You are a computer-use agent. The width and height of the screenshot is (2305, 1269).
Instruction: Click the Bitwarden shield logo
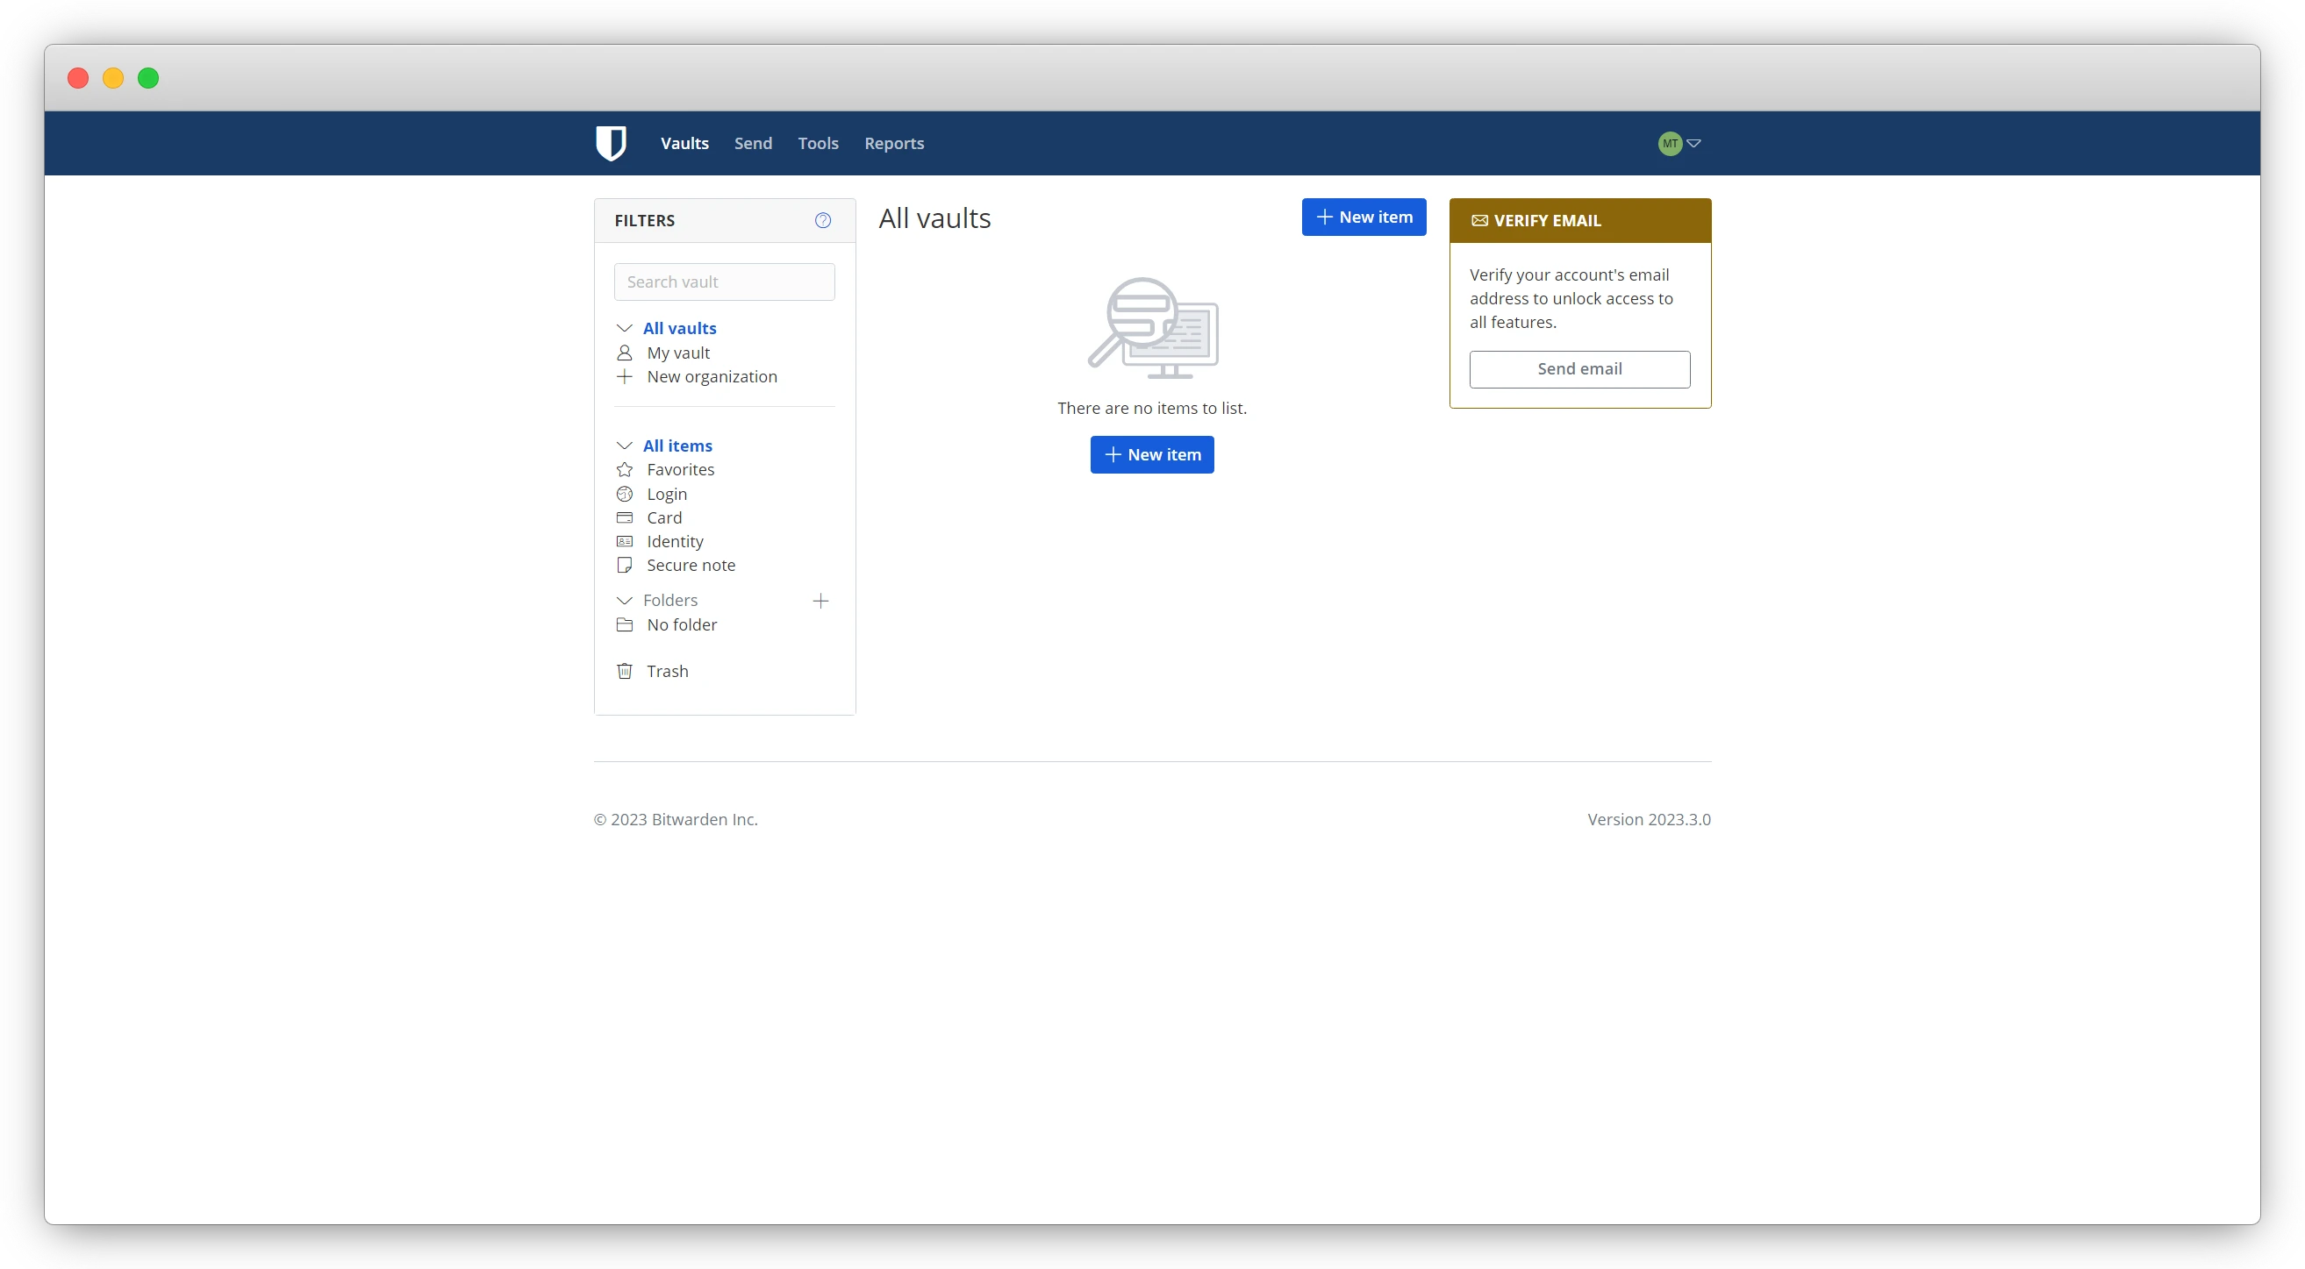point(611,143)
